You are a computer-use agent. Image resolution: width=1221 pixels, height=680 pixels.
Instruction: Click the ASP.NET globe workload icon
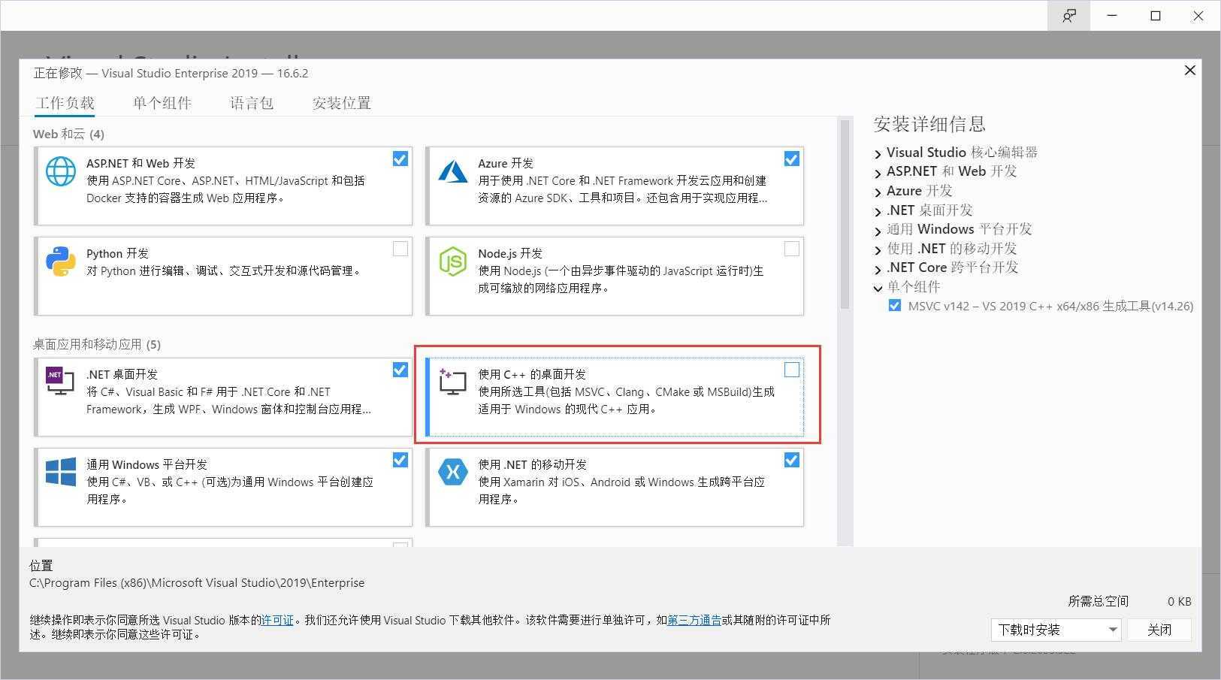(x=61, y=171)
